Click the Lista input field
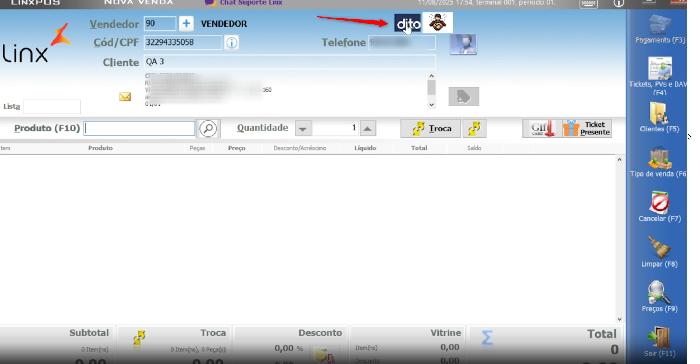 point(52,107)
